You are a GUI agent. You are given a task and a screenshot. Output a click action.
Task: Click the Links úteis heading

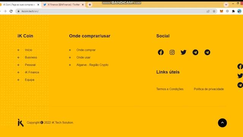(x=168, y=72)
